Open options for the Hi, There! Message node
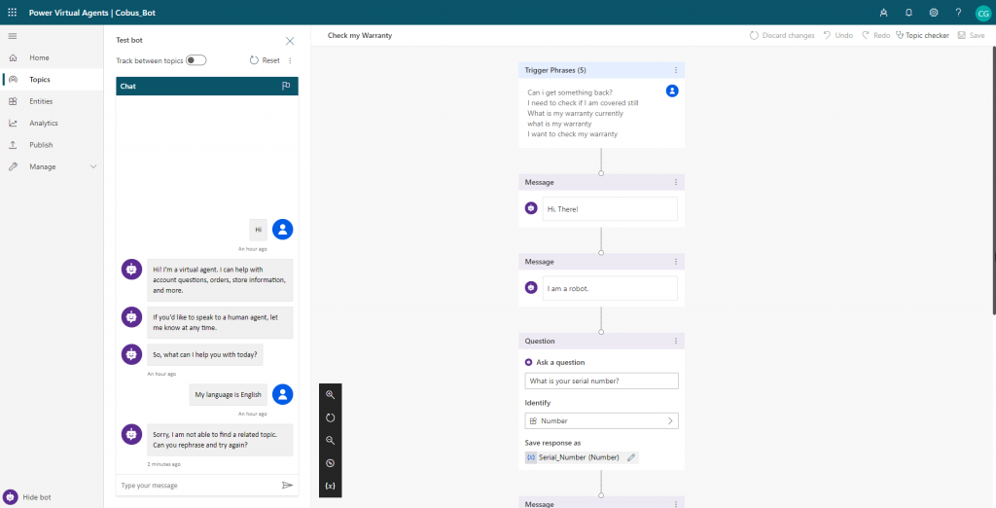The image size is (996, 508). pos(676,182)
